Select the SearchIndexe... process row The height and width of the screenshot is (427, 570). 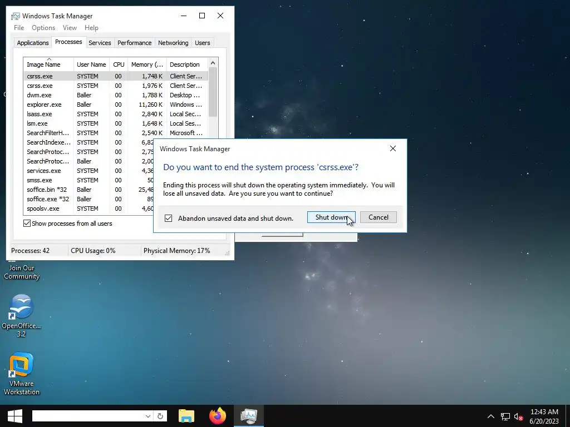pyautogui.click(x=89, y=142)
